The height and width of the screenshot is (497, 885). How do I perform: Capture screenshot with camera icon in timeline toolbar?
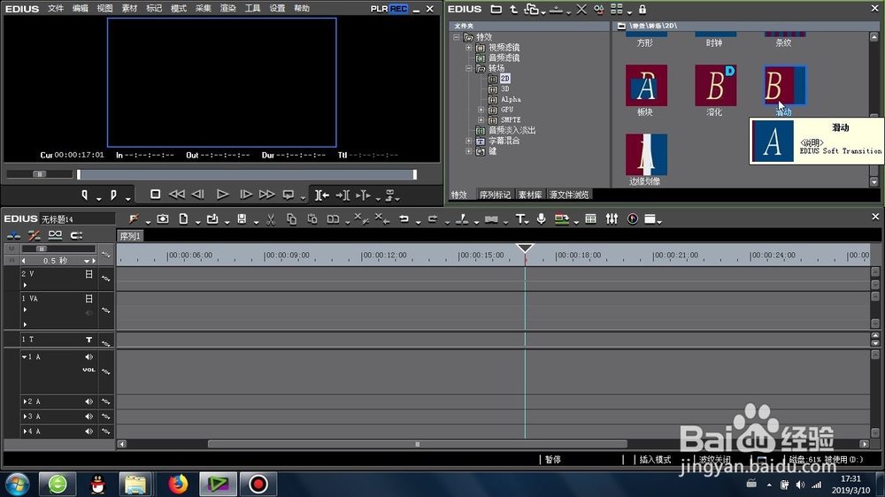pyautogui.click(x=163, y=219)
